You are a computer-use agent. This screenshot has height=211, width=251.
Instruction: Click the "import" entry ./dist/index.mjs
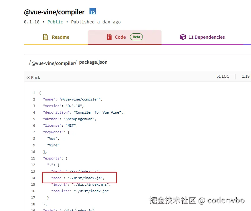81,184
